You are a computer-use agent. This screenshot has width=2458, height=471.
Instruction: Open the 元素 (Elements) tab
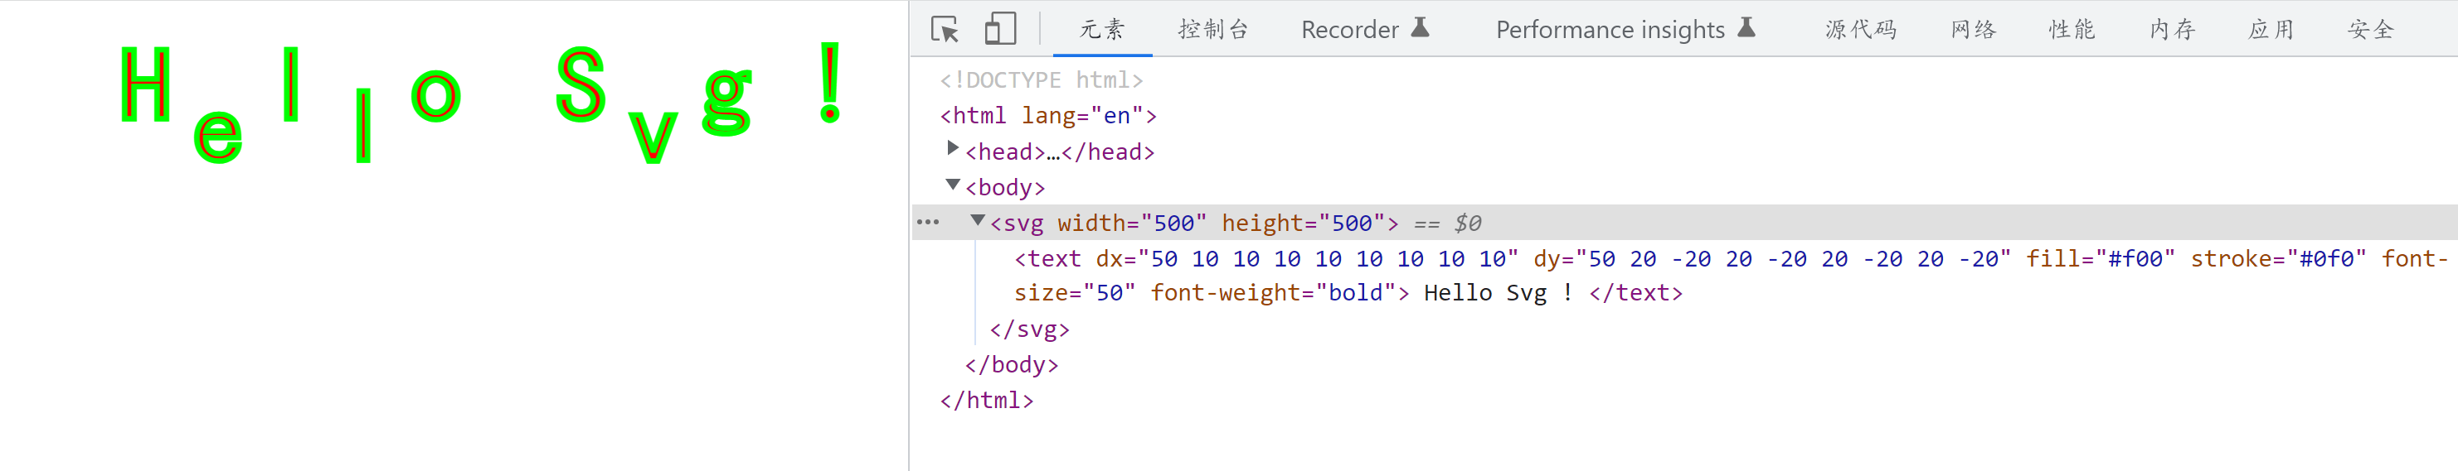(x=1102, y=30)
